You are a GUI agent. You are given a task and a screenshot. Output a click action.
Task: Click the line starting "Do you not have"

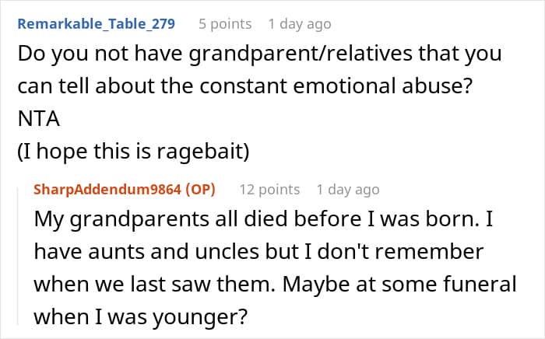(259, 55)
